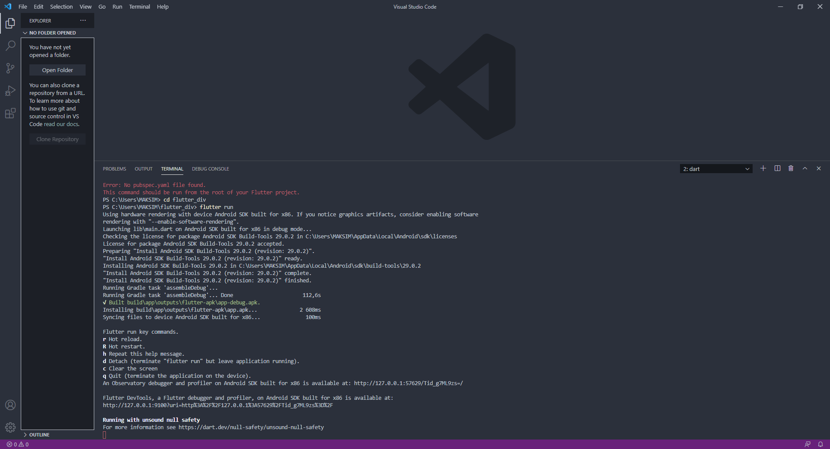The width and height of the screenshot is (830, 449).
Task: Click 'R Hot restart.' line in terminal
Action: pos(124,346)
